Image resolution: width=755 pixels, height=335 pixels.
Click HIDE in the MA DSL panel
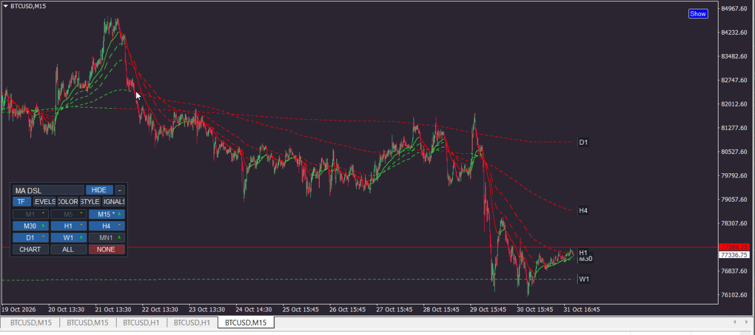[99, 190]
